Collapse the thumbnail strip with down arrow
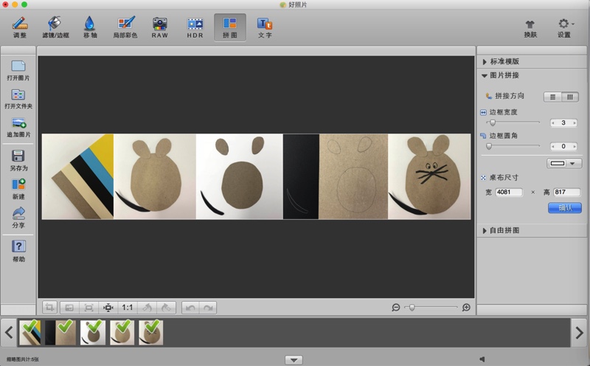The width and height of the screenshot is (590, 366). [294, 360]
